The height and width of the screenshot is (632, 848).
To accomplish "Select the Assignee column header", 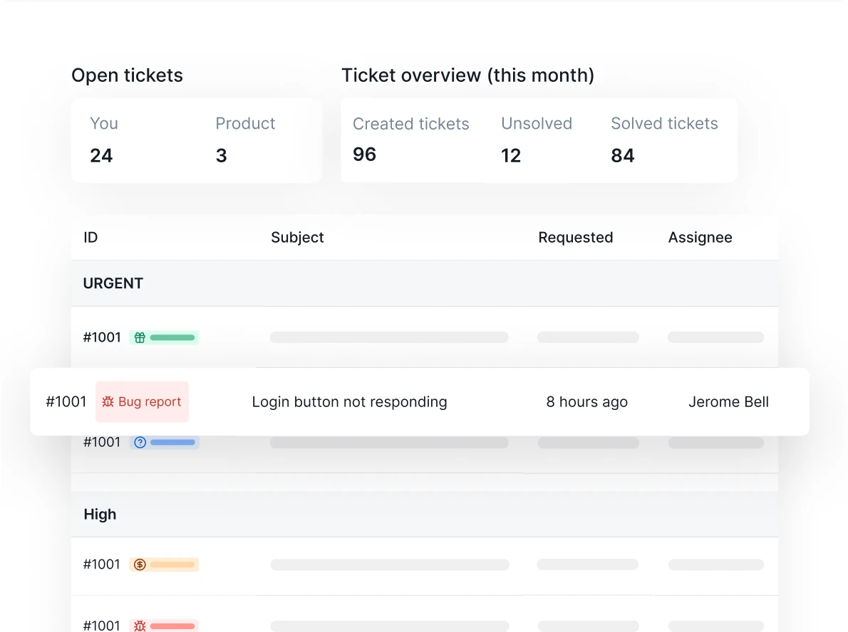I will 700,238.
